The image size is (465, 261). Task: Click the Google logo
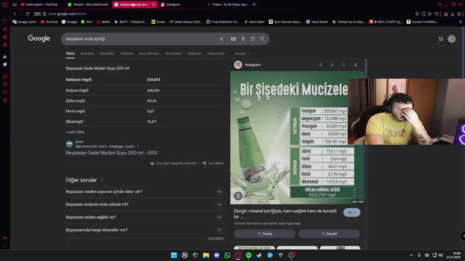pos(39,38)
